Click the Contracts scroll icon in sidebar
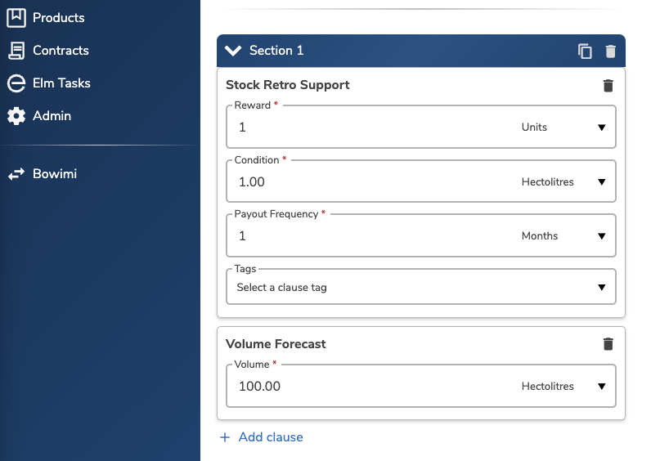Viewport: 660px width, 461px height. pos(16,51)
